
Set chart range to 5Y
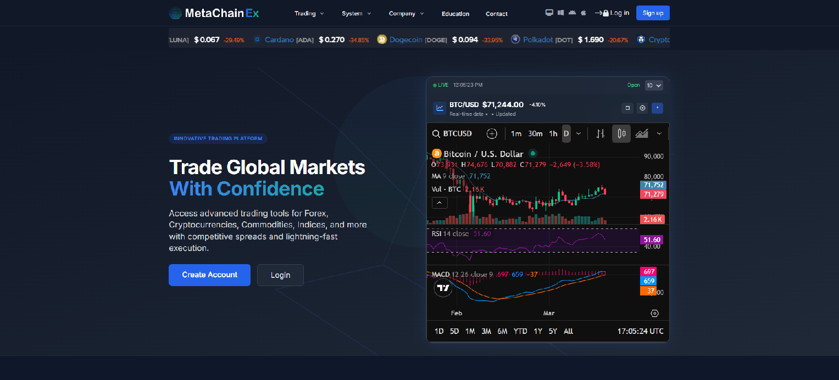pos(553,331)
